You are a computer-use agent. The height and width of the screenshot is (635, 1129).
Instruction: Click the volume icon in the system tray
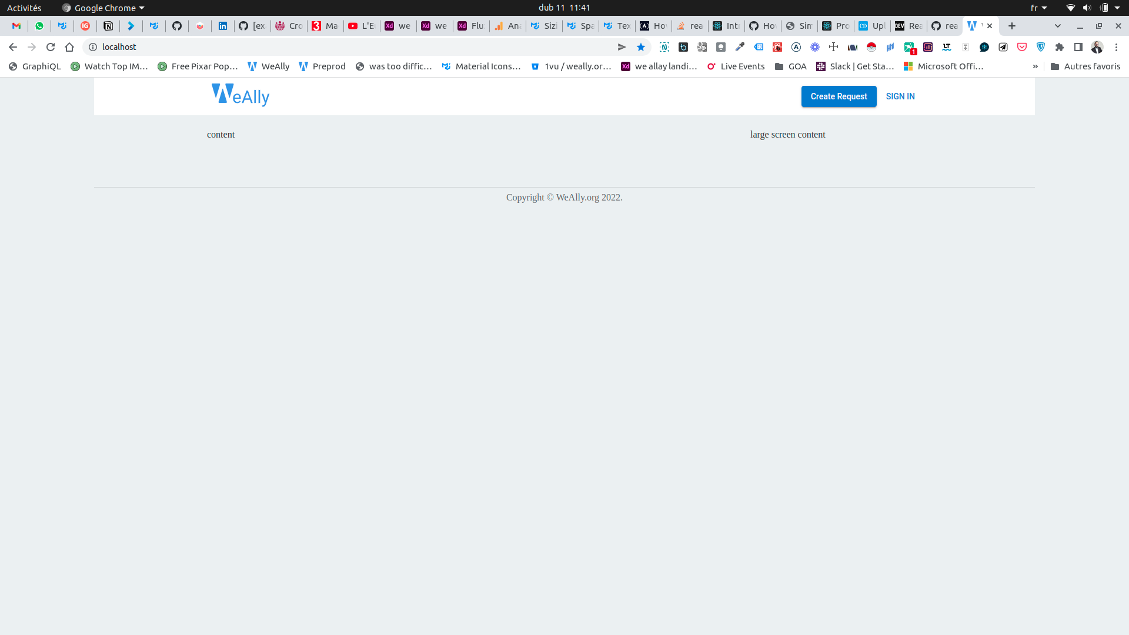(x=1087, y=8)
